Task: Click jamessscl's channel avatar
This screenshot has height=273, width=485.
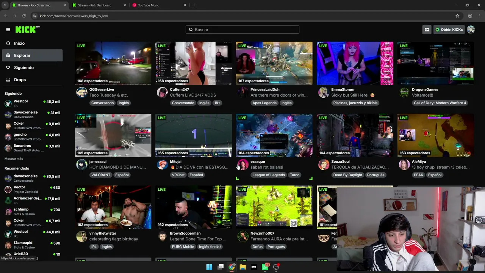Action: [81, 165]
